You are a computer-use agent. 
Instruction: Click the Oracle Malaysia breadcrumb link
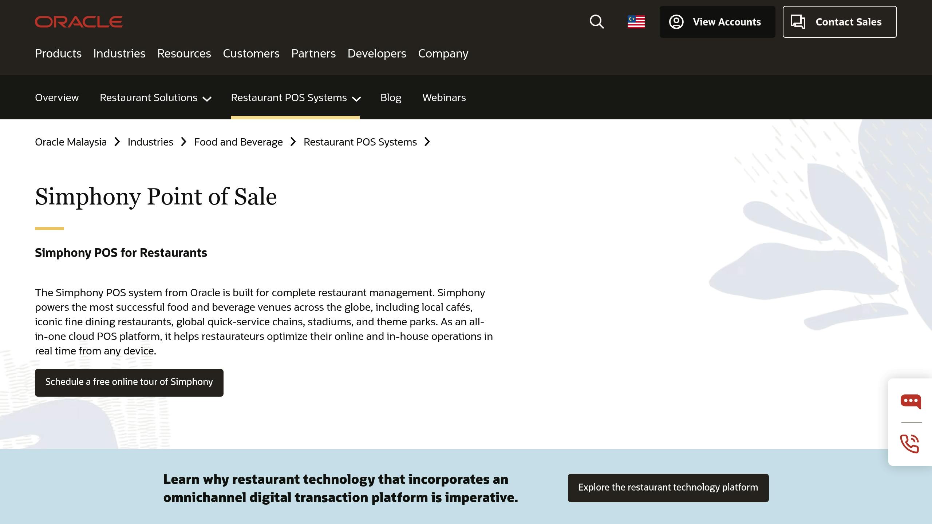pos(71,142)
